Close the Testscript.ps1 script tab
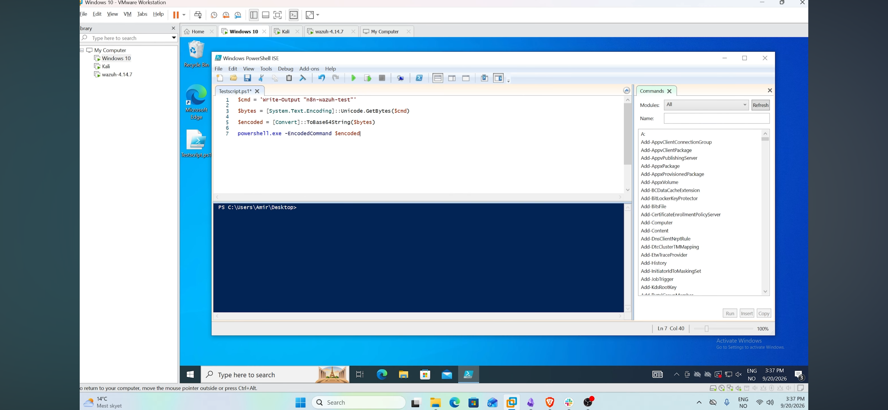Image resolution: width=888 pixels, height=410 pixels. click(257, 91)
